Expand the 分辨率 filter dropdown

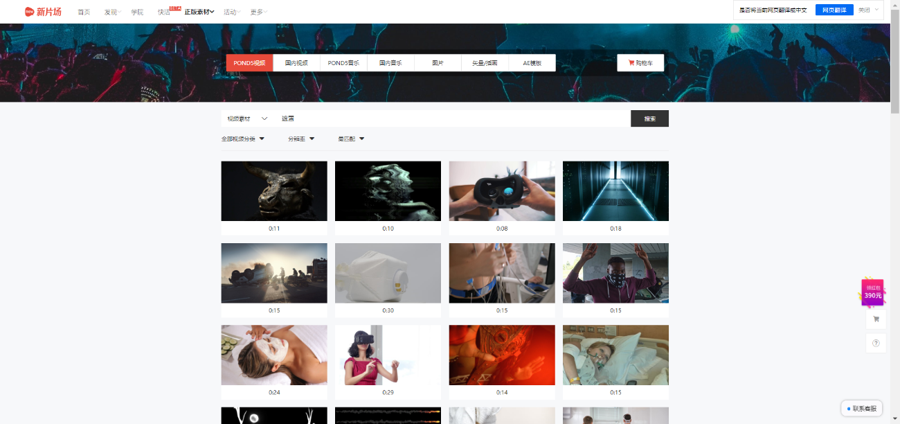click(x=302, y=139)
